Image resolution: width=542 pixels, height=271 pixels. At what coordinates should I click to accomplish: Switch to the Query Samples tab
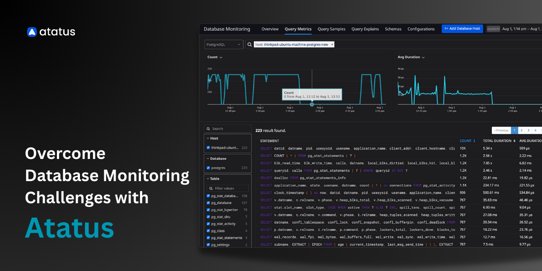click(x=331, y=28)
